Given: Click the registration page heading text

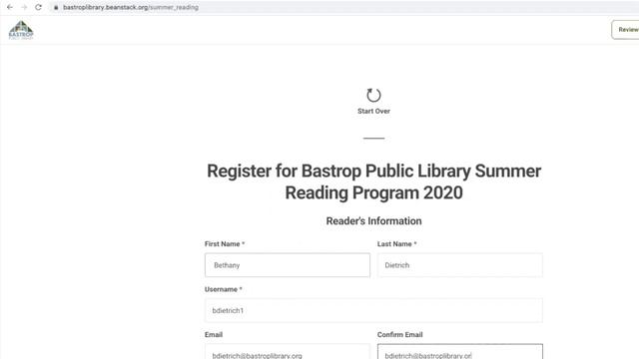Looking at the screenshot, I should [373, 181].
